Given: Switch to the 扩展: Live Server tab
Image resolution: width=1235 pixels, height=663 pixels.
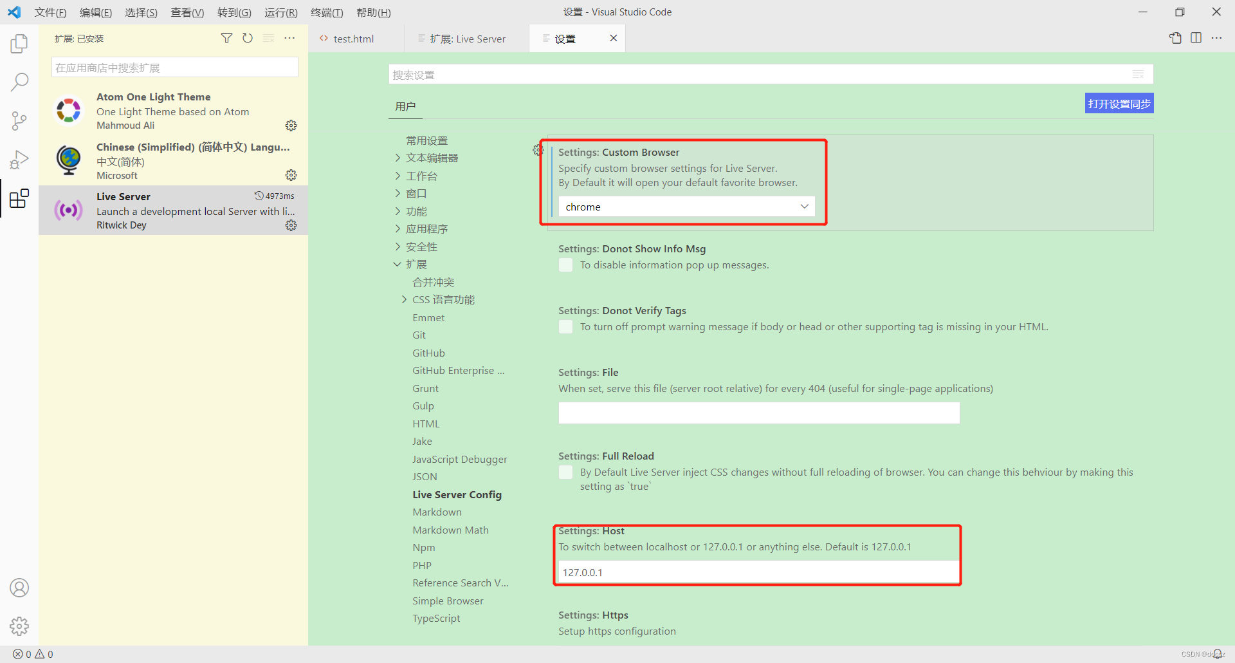Looking at the screenshot, I should point(467,39).
